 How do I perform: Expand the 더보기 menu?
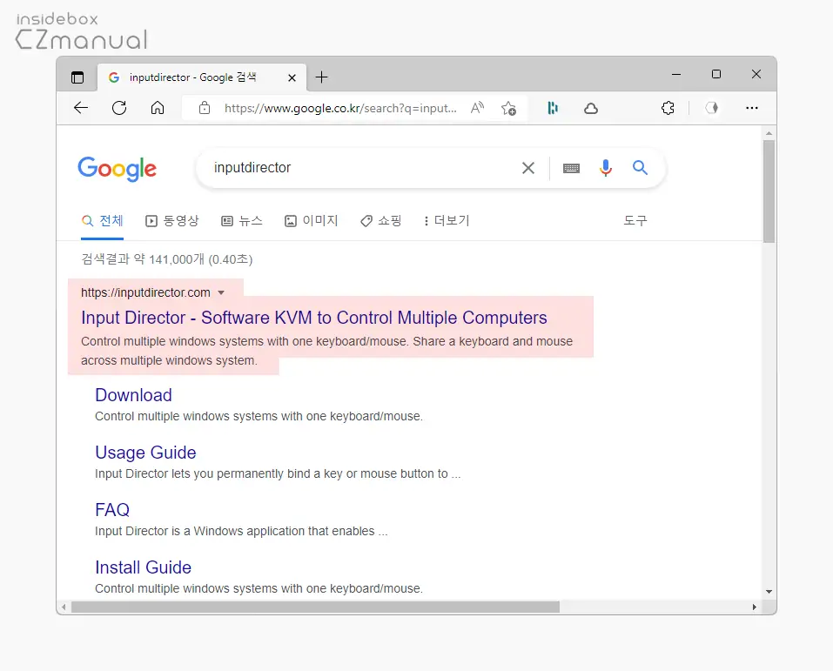pos(447,220)
